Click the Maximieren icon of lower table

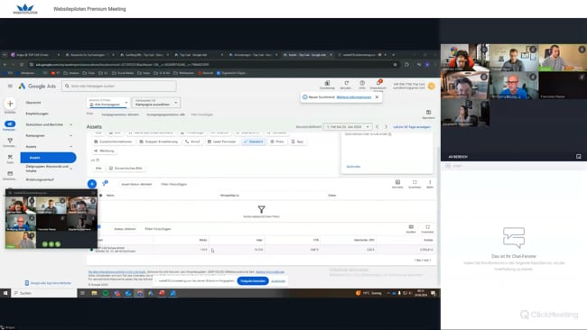point(427,227)
